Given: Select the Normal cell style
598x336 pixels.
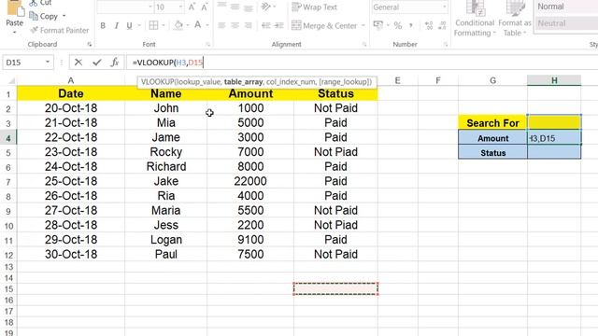Looking at the screenshot, I should coord(567,7).
